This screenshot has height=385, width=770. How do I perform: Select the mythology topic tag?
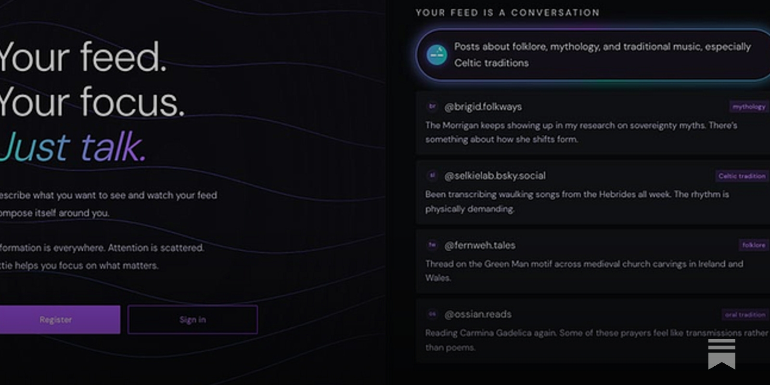(x=748, y=106)
